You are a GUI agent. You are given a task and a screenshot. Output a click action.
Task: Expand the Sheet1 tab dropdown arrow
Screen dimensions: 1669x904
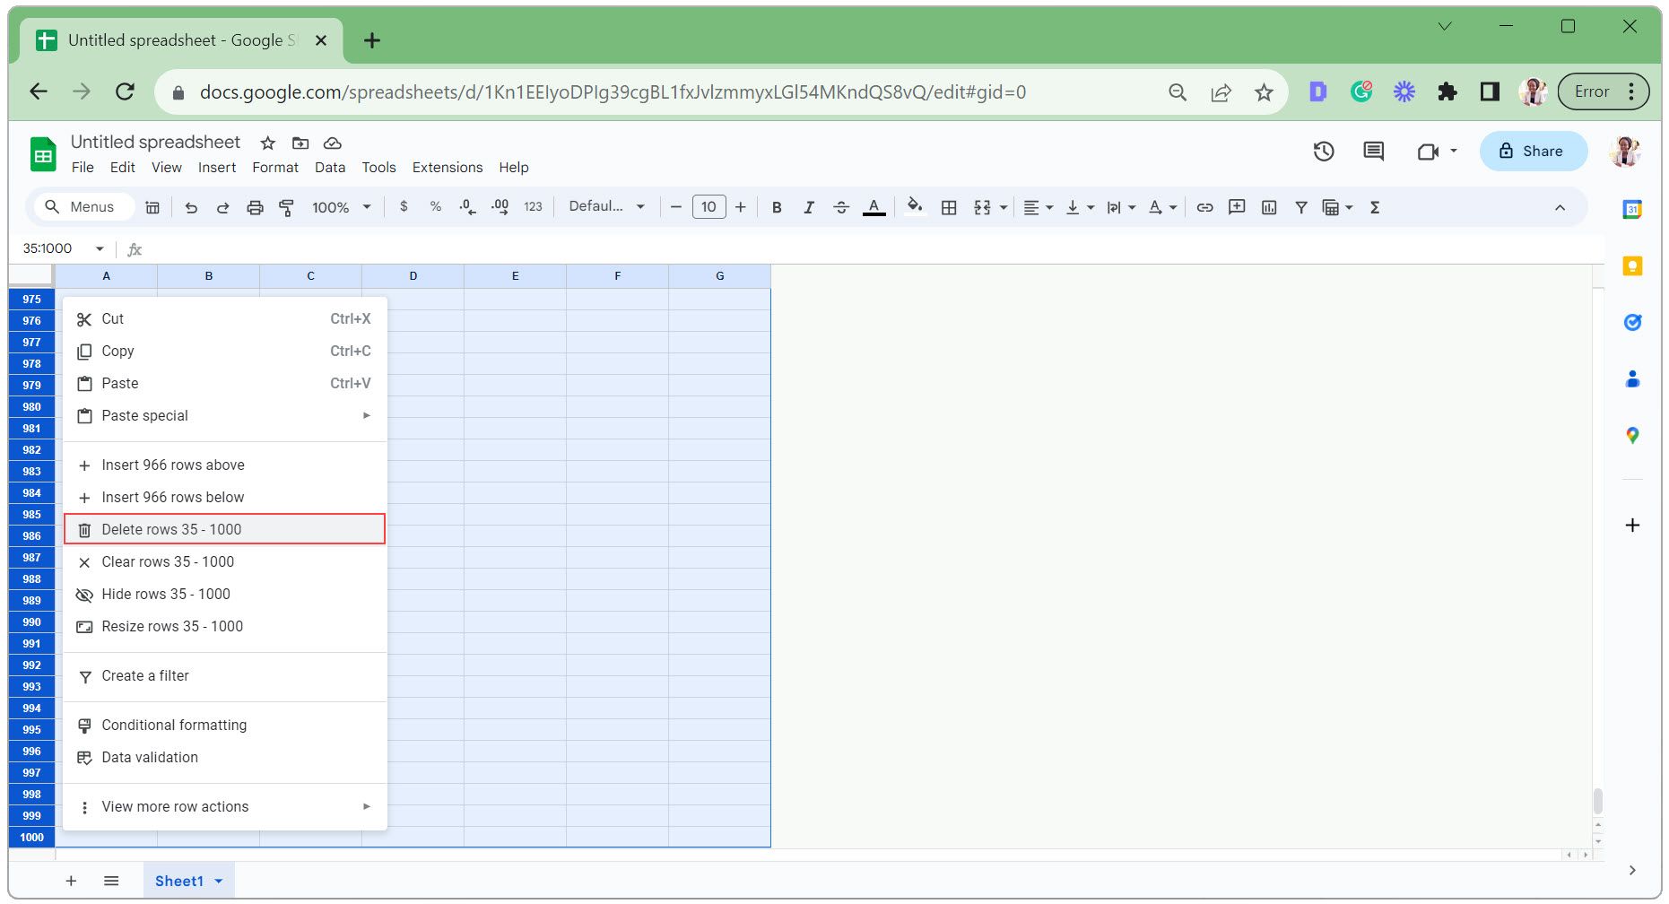click(218, 881)
